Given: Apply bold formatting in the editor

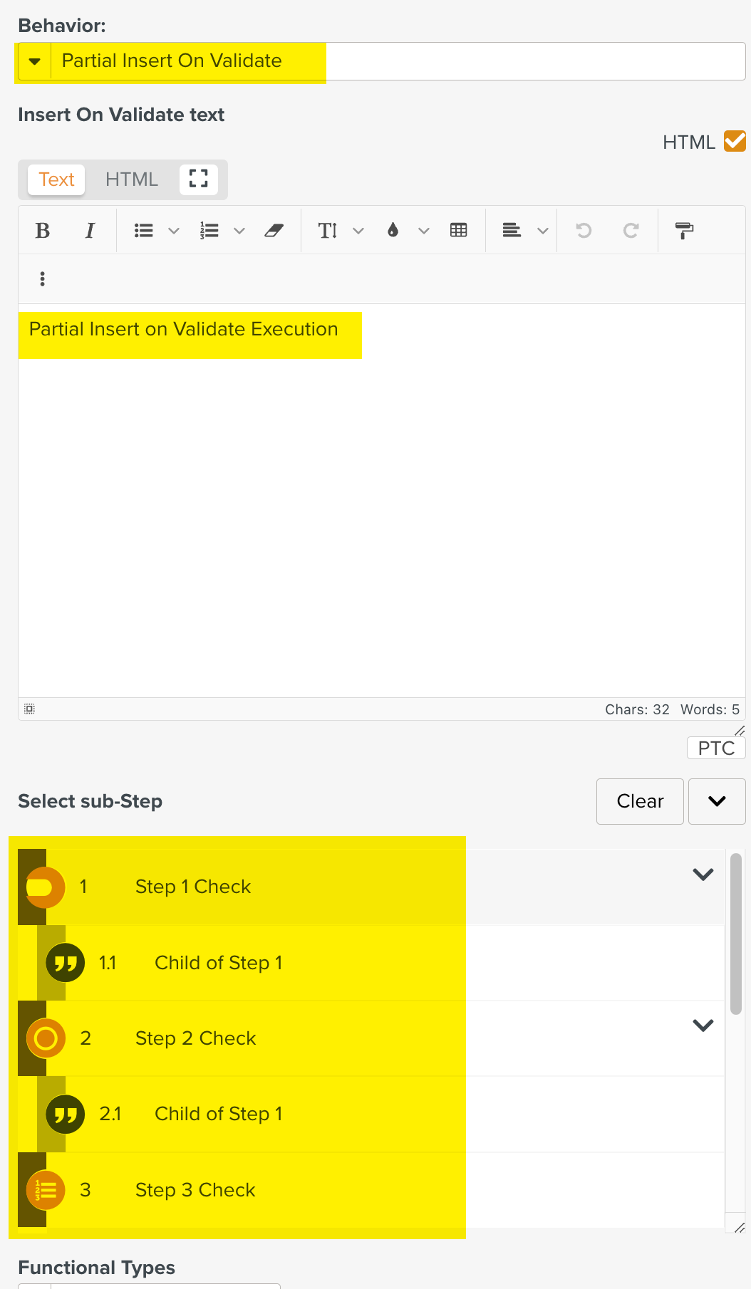Looking at the screenshot, I should click(43, 230).
